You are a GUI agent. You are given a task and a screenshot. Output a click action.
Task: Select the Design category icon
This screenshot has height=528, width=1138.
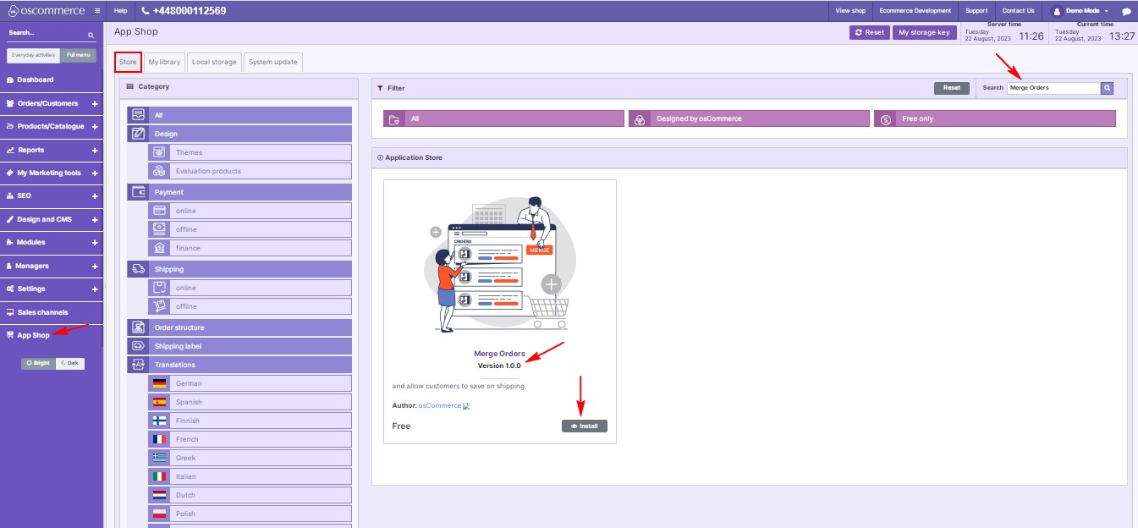138,134
